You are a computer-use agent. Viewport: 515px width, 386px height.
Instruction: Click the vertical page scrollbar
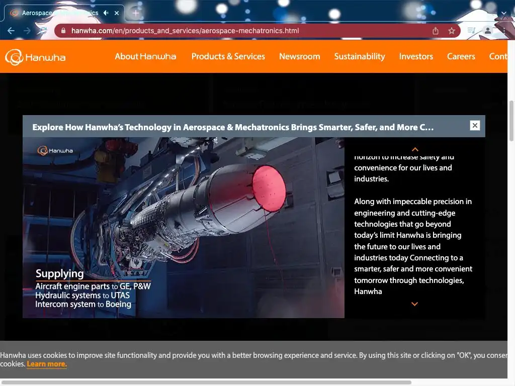pyautogui.click(x=511, y=121)
